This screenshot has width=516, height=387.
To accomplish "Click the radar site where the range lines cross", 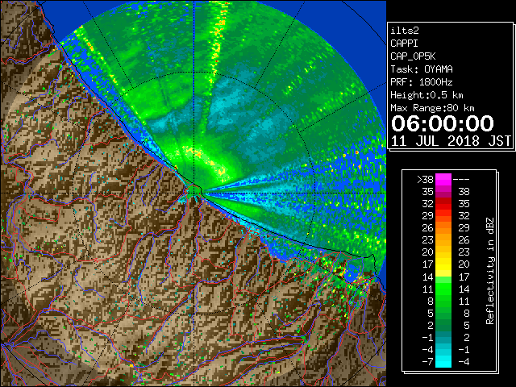I will [x=194, y=193].
